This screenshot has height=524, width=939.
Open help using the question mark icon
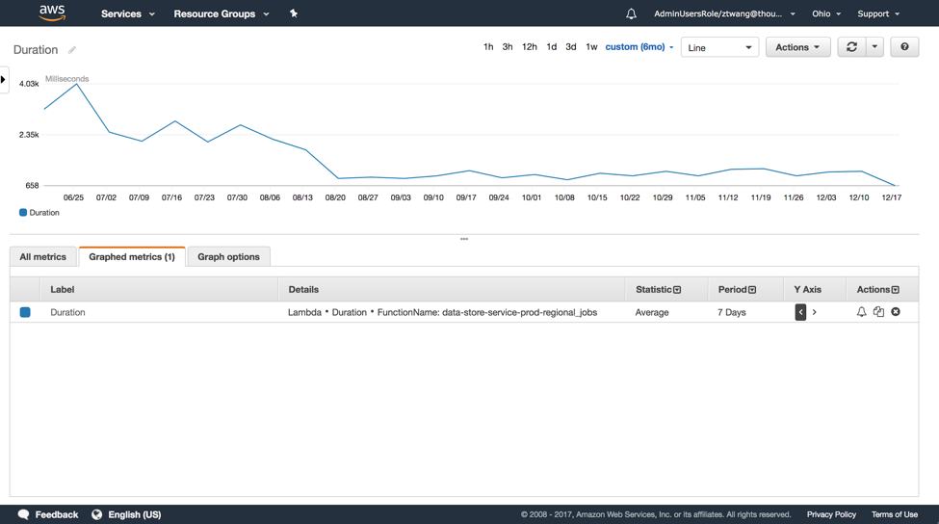[904, 47]
